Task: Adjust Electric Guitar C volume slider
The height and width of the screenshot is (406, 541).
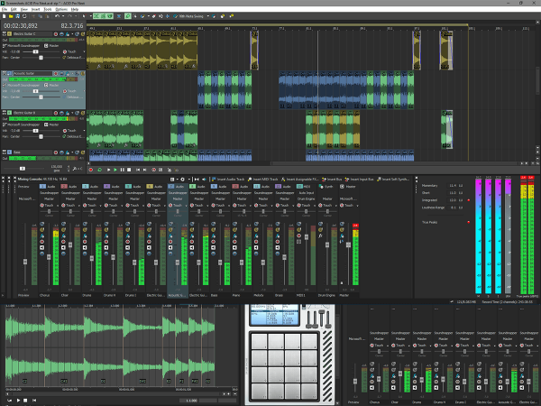Action: (x=35, y=51)
